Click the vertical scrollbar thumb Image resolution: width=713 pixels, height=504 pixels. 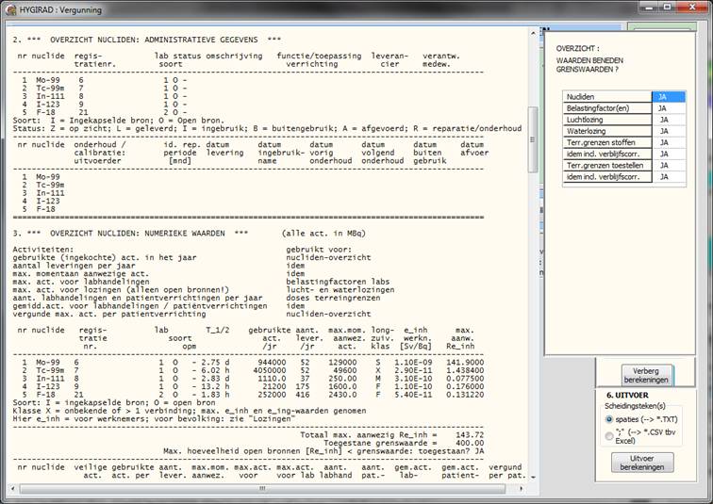click(x=533, y=139)
